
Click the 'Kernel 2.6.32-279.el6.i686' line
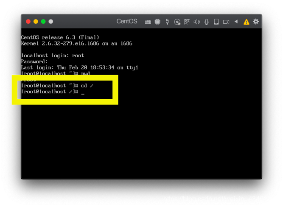tap(76, 44)
